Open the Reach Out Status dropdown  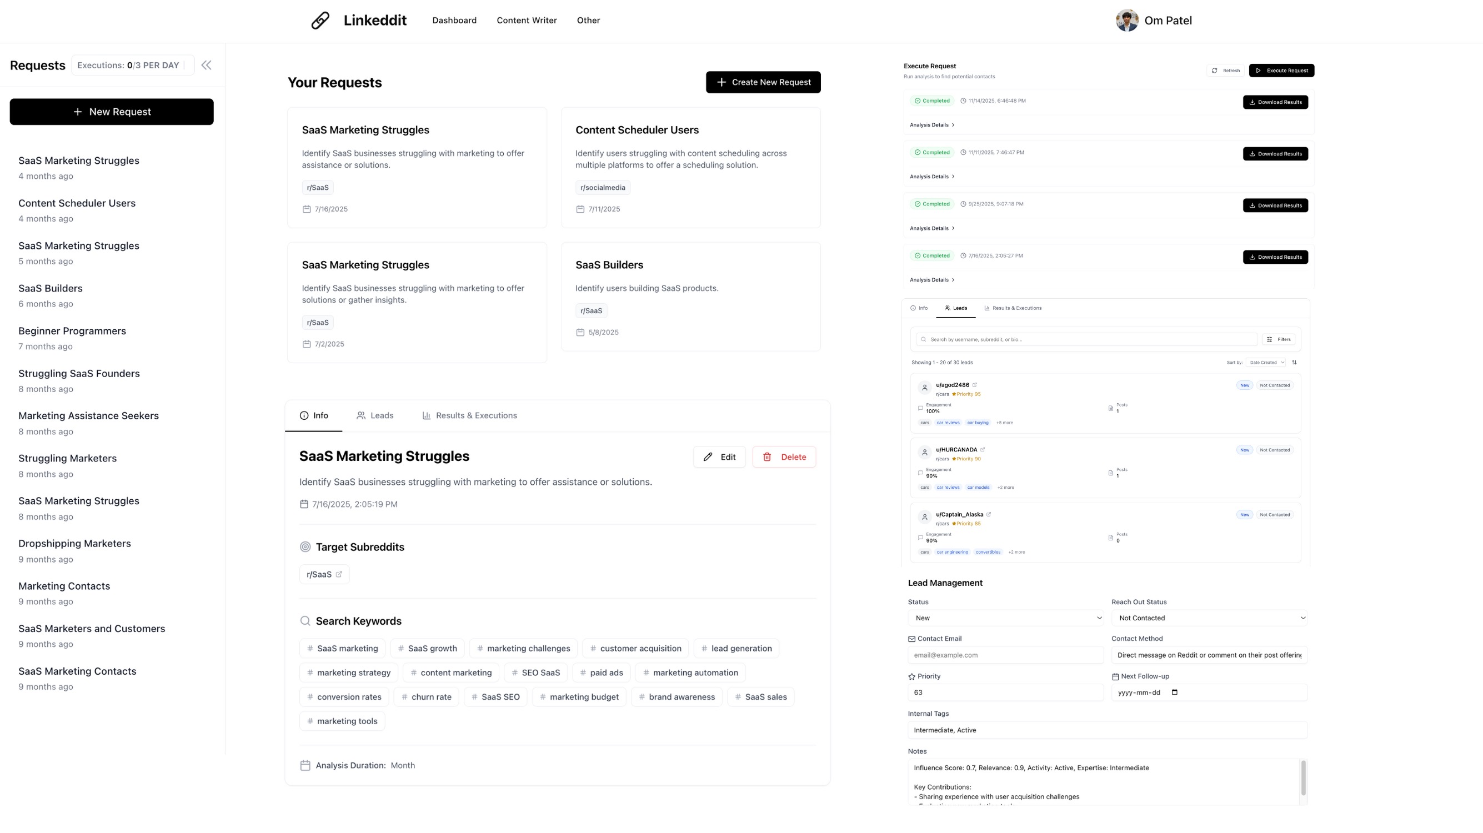1209,618
